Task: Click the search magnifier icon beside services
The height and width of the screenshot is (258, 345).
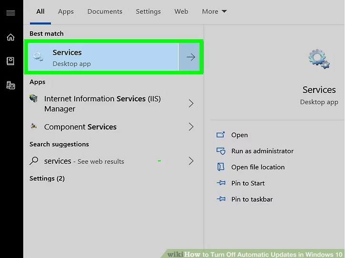Action: coord(34,161)
